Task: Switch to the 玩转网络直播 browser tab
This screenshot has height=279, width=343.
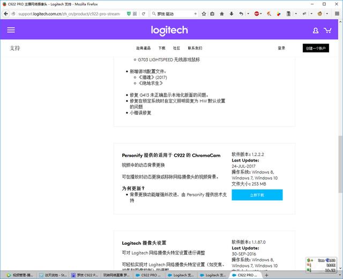Action: pyautogui.click(x=117, y=275)
